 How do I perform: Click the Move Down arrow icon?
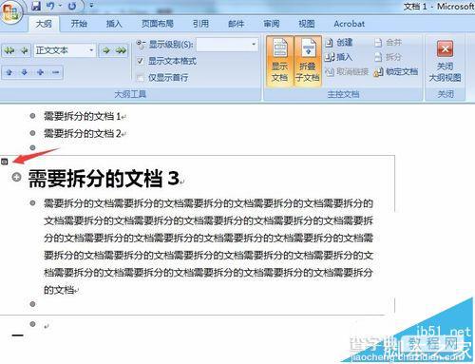point(25,72)
